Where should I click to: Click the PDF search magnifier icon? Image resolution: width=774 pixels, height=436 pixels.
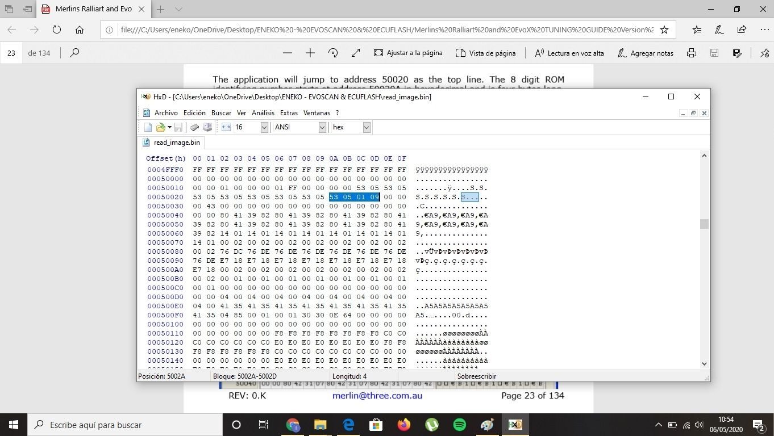[74, 53]
